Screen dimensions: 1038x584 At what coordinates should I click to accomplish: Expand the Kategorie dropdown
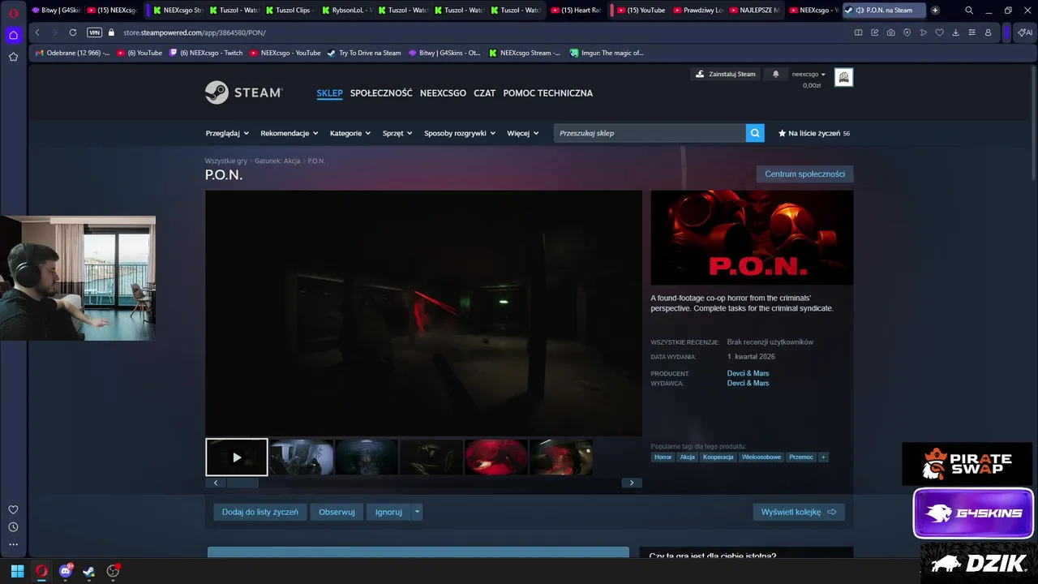[x=350, y=133]
